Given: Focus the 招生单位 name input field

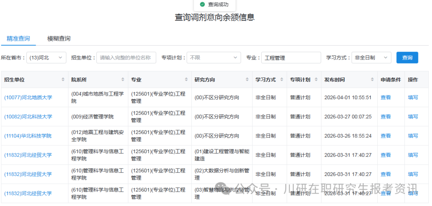Looking at the screenshot, I should (126, 58).
